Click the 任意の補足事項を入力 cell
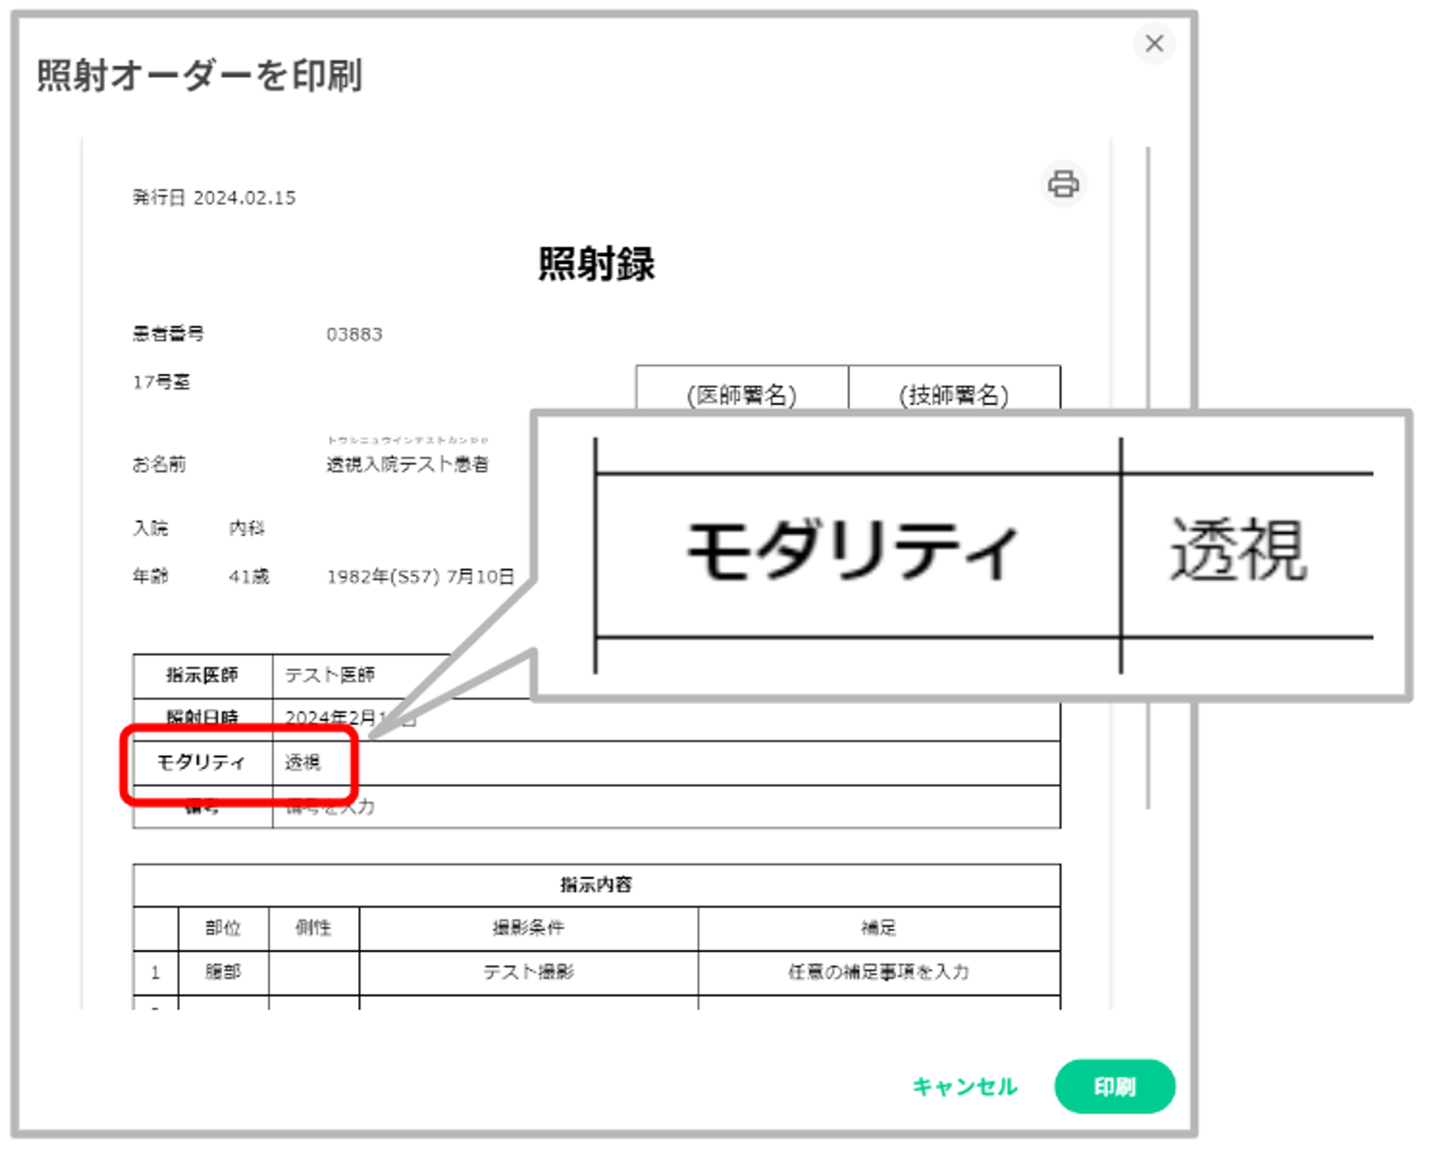 click(x=878, y=972)
